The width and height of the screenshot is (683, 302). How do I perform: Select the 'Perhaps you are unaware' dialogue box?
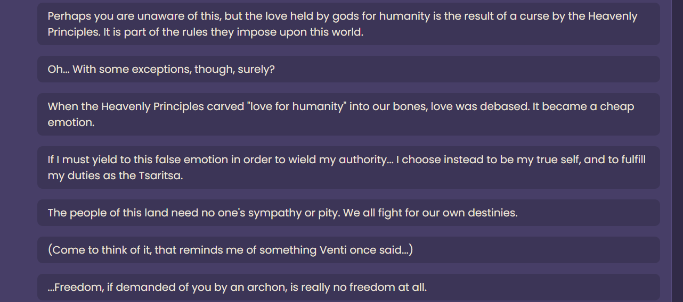(348, 24)
